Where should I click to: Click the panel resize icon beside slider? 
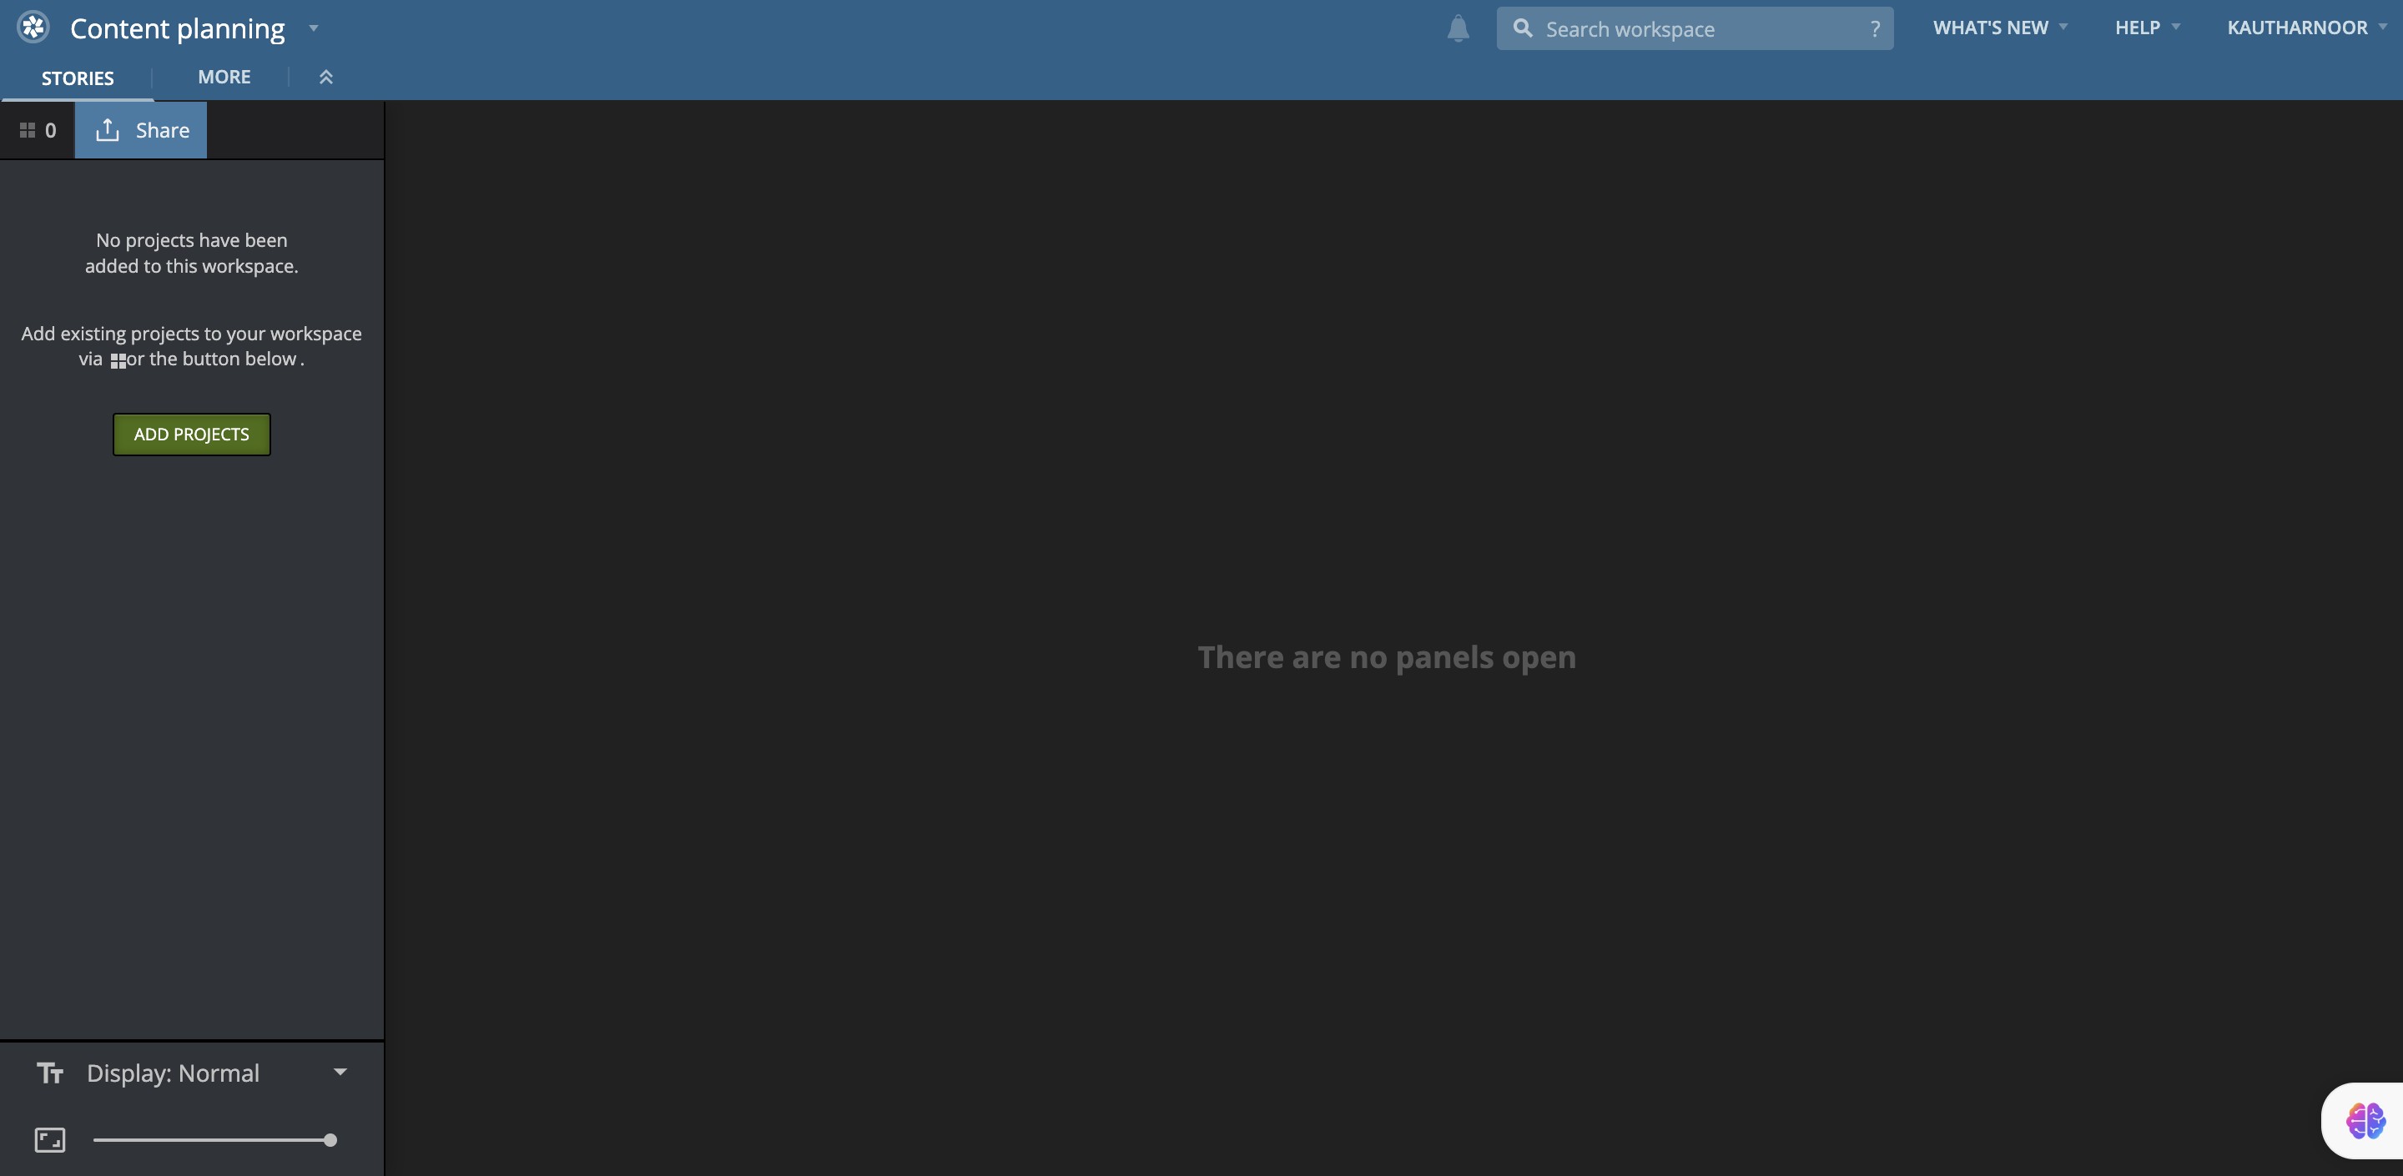50,1139
